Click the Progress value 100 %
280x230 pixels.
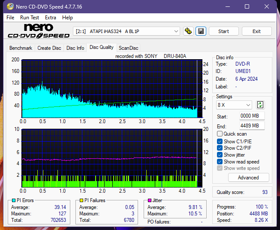pyautogui.click(x=262, y=207)
